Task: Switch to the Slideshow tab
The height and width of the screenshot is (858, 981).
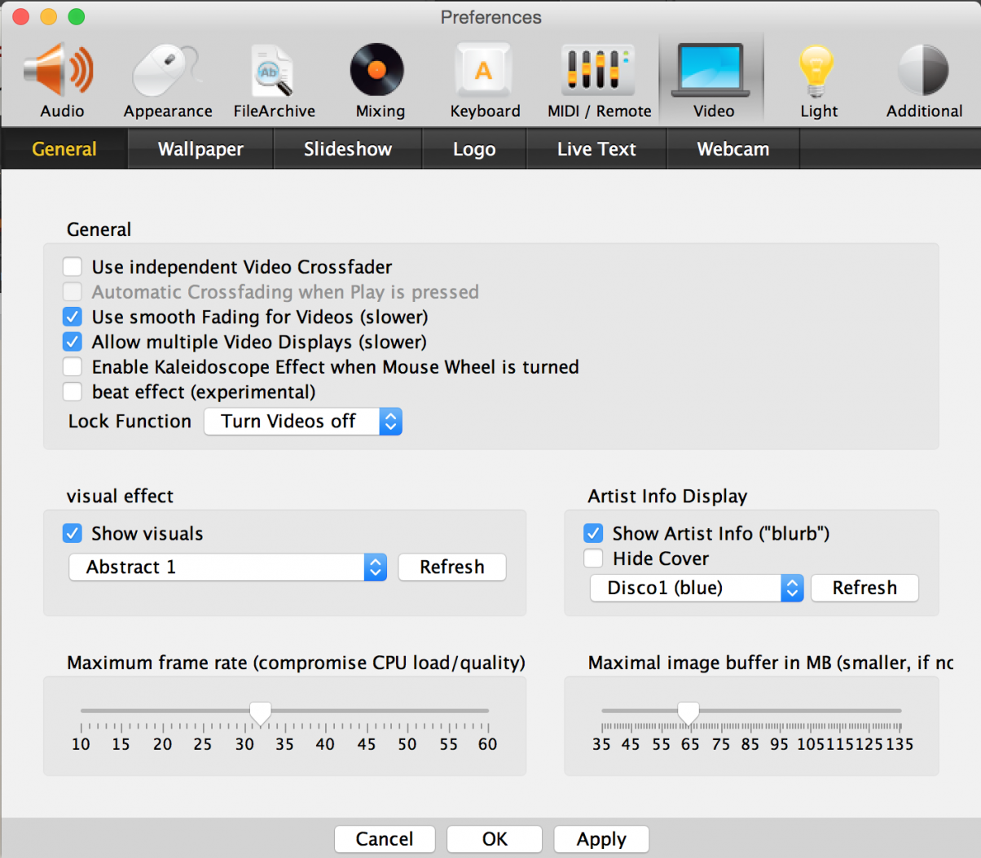Action: pos(348,149)
